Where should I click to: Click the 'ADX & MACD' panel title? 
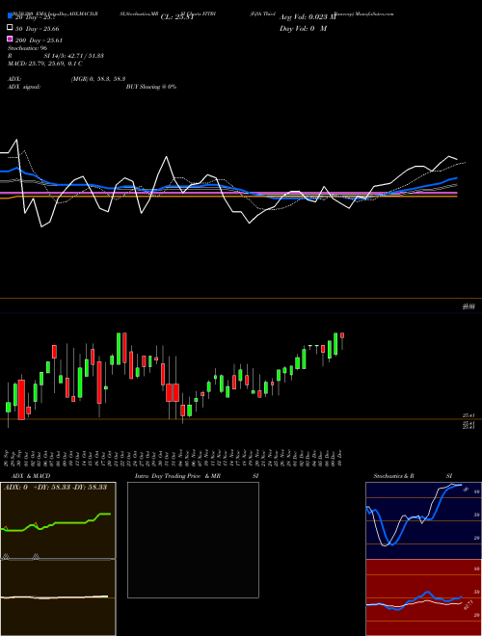click(31, 476)
